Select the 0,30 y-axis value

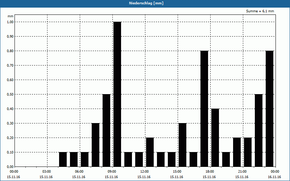[x=10, y=123]
